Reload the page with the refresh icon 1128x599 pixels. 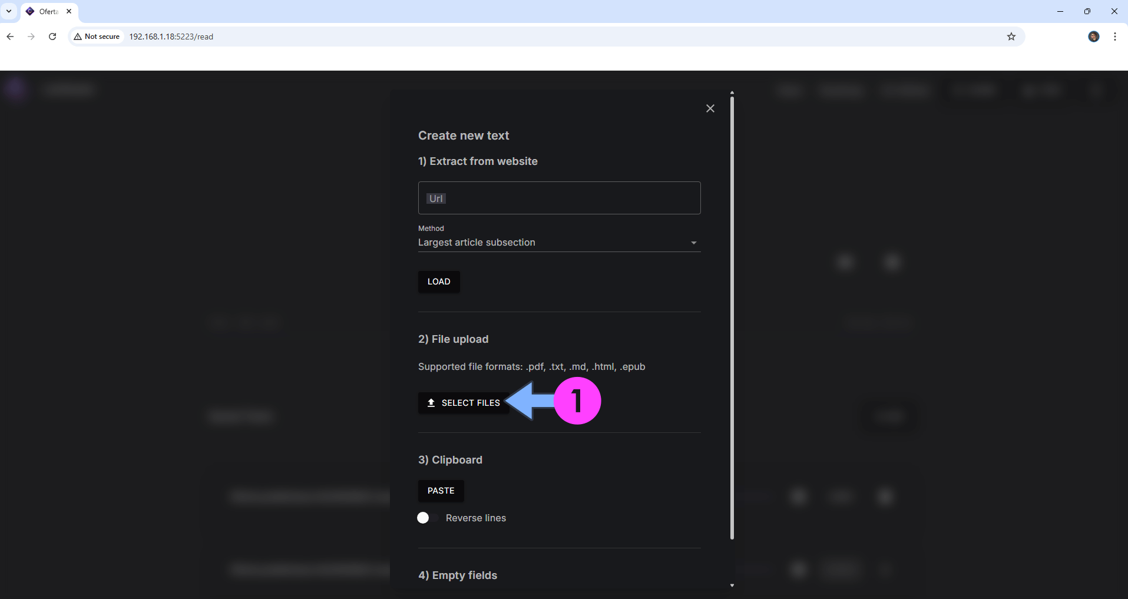(x=52, y=37)
